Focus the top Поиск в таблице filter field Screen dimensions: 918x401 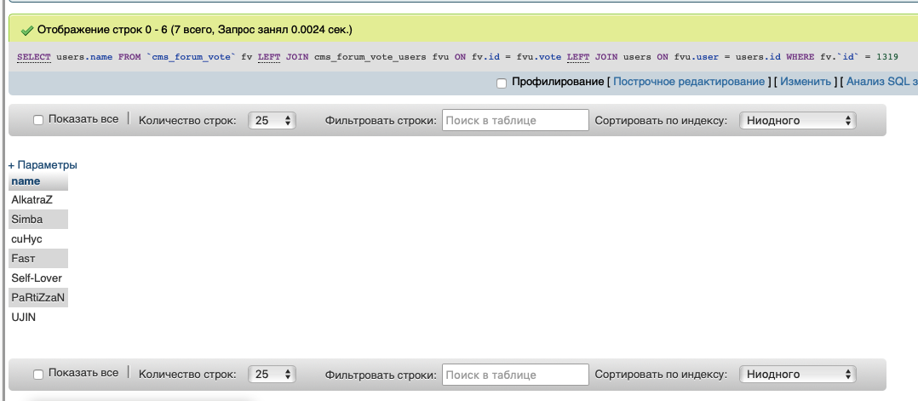[x=515, y=120]
